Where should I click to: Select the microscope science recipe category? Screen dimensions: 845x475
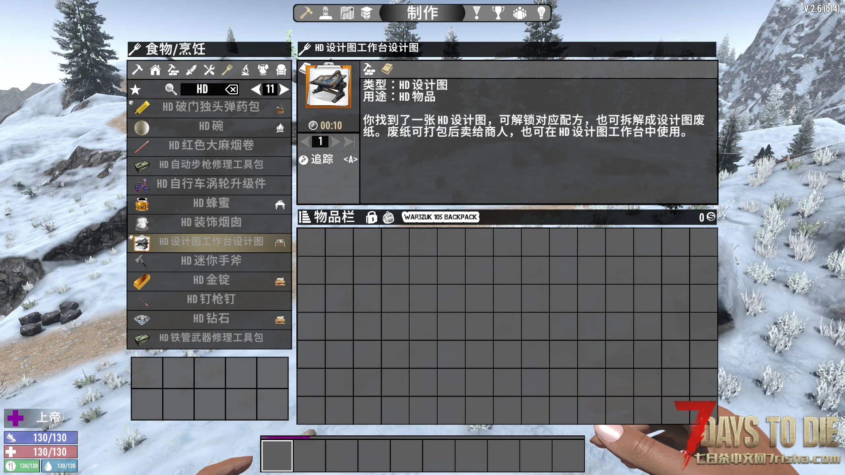tap(245, 70)
